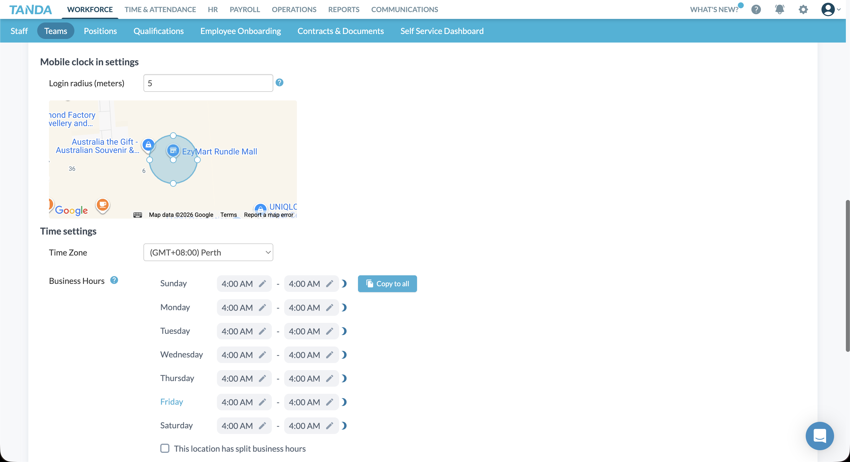Switch to the TIME & ATTENDANCE menu
Image resolution: width=850 pixels, height=462 pixels.
click(x=160, y=9)
